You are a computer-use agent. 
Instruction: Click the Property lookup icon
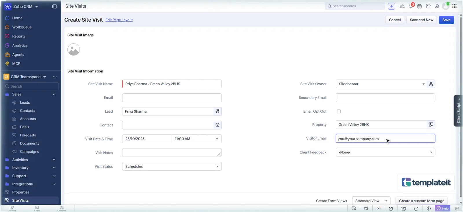click(431, 124)
